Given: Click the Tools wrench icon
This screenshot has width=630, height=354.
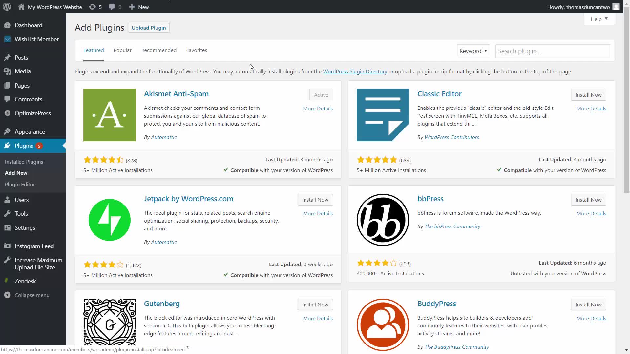Looking at the screenshot, I should pos(8,214).
